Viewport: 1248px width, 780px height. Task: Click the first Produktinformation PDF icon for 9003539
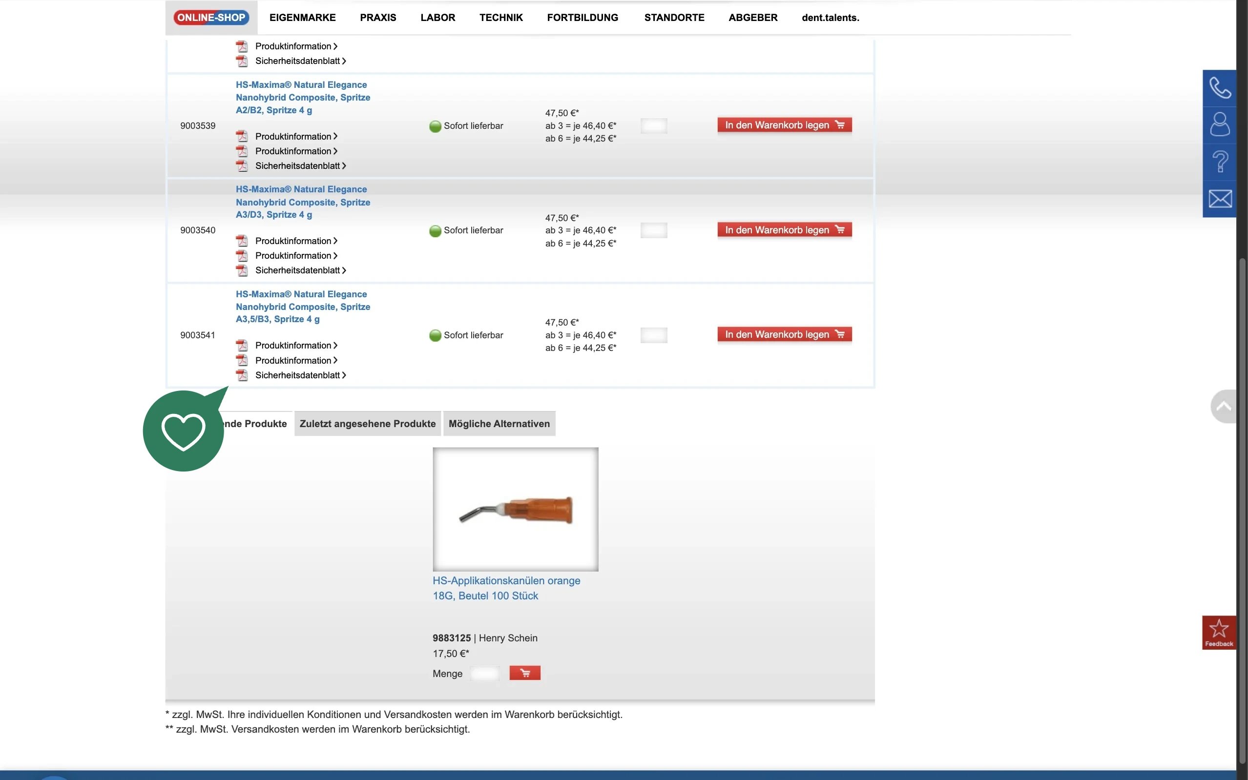242,136
